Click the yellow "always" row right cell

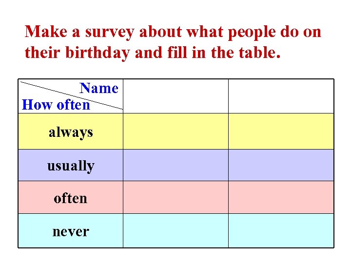pos(281,131)
